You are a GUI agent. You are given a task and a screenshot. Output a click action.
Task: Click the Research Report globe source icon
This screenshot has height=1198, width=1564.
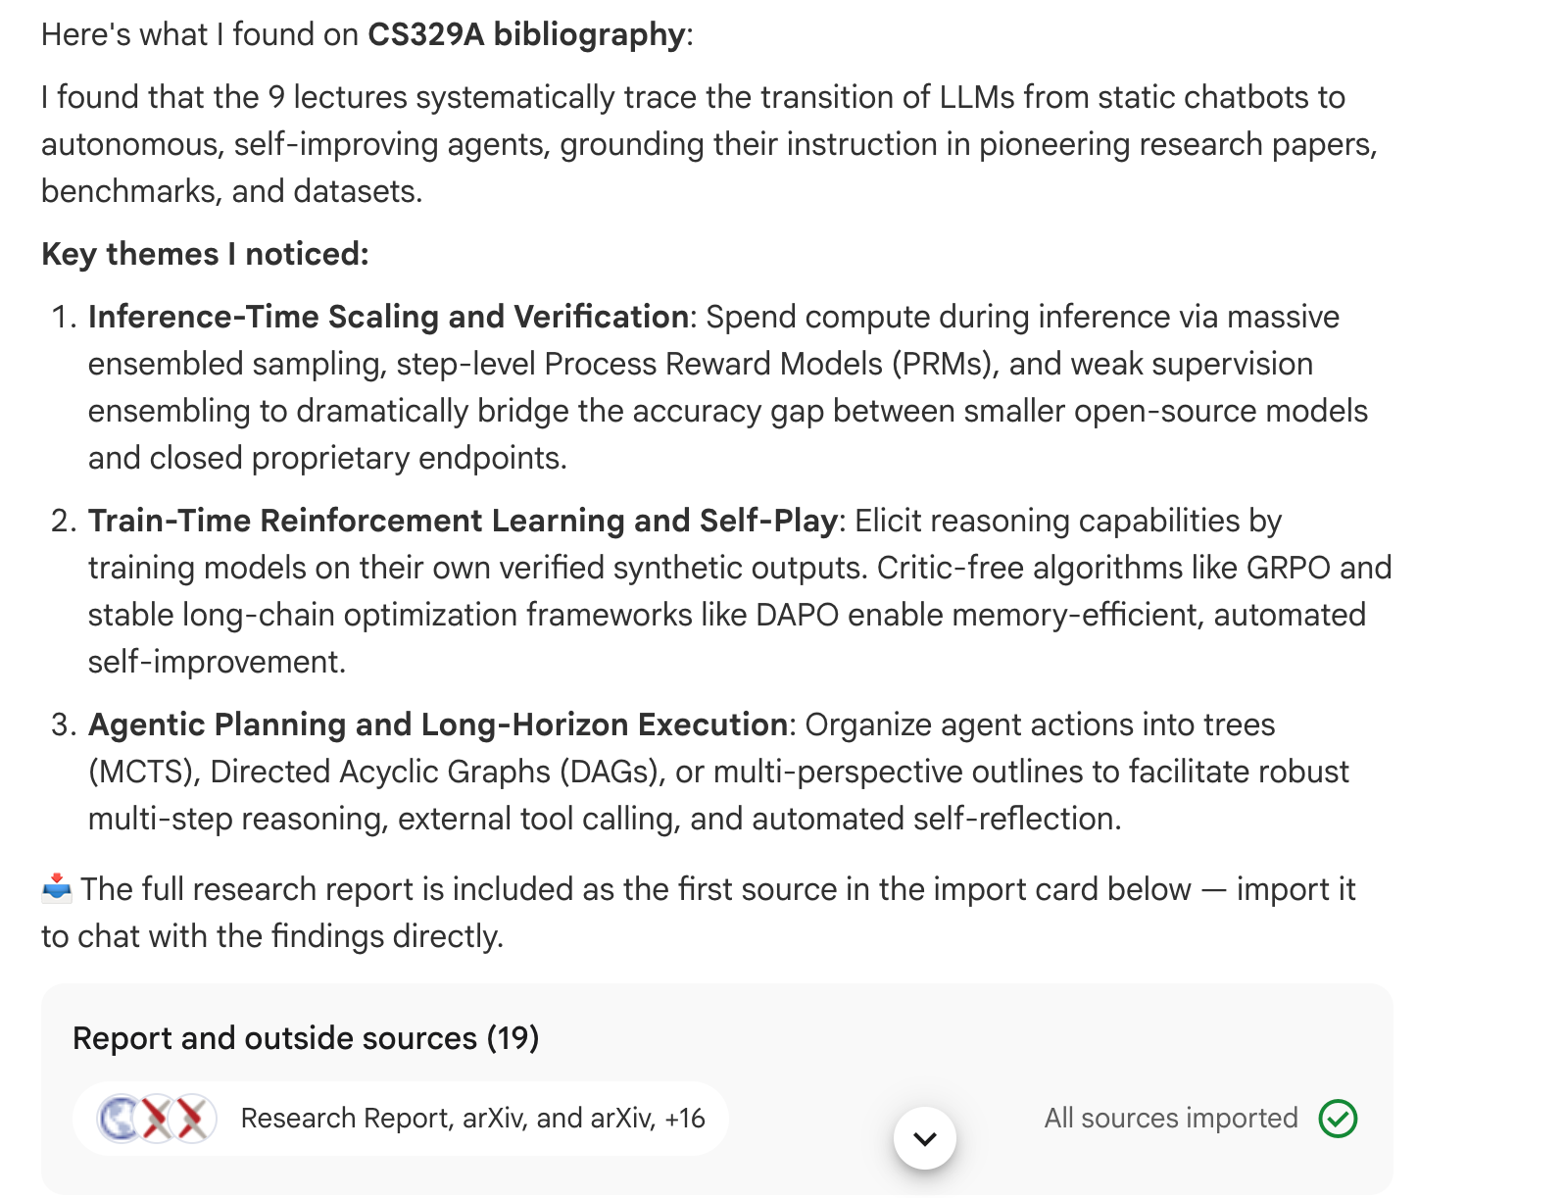[x=120, y=1119]
